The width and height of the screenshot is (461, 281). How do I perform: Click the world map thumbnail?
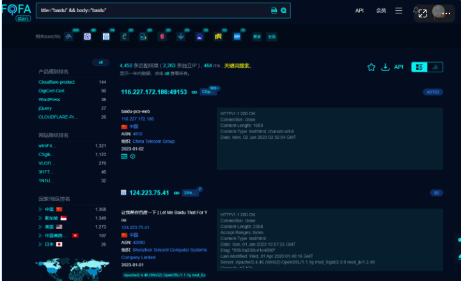click(72, 269)
